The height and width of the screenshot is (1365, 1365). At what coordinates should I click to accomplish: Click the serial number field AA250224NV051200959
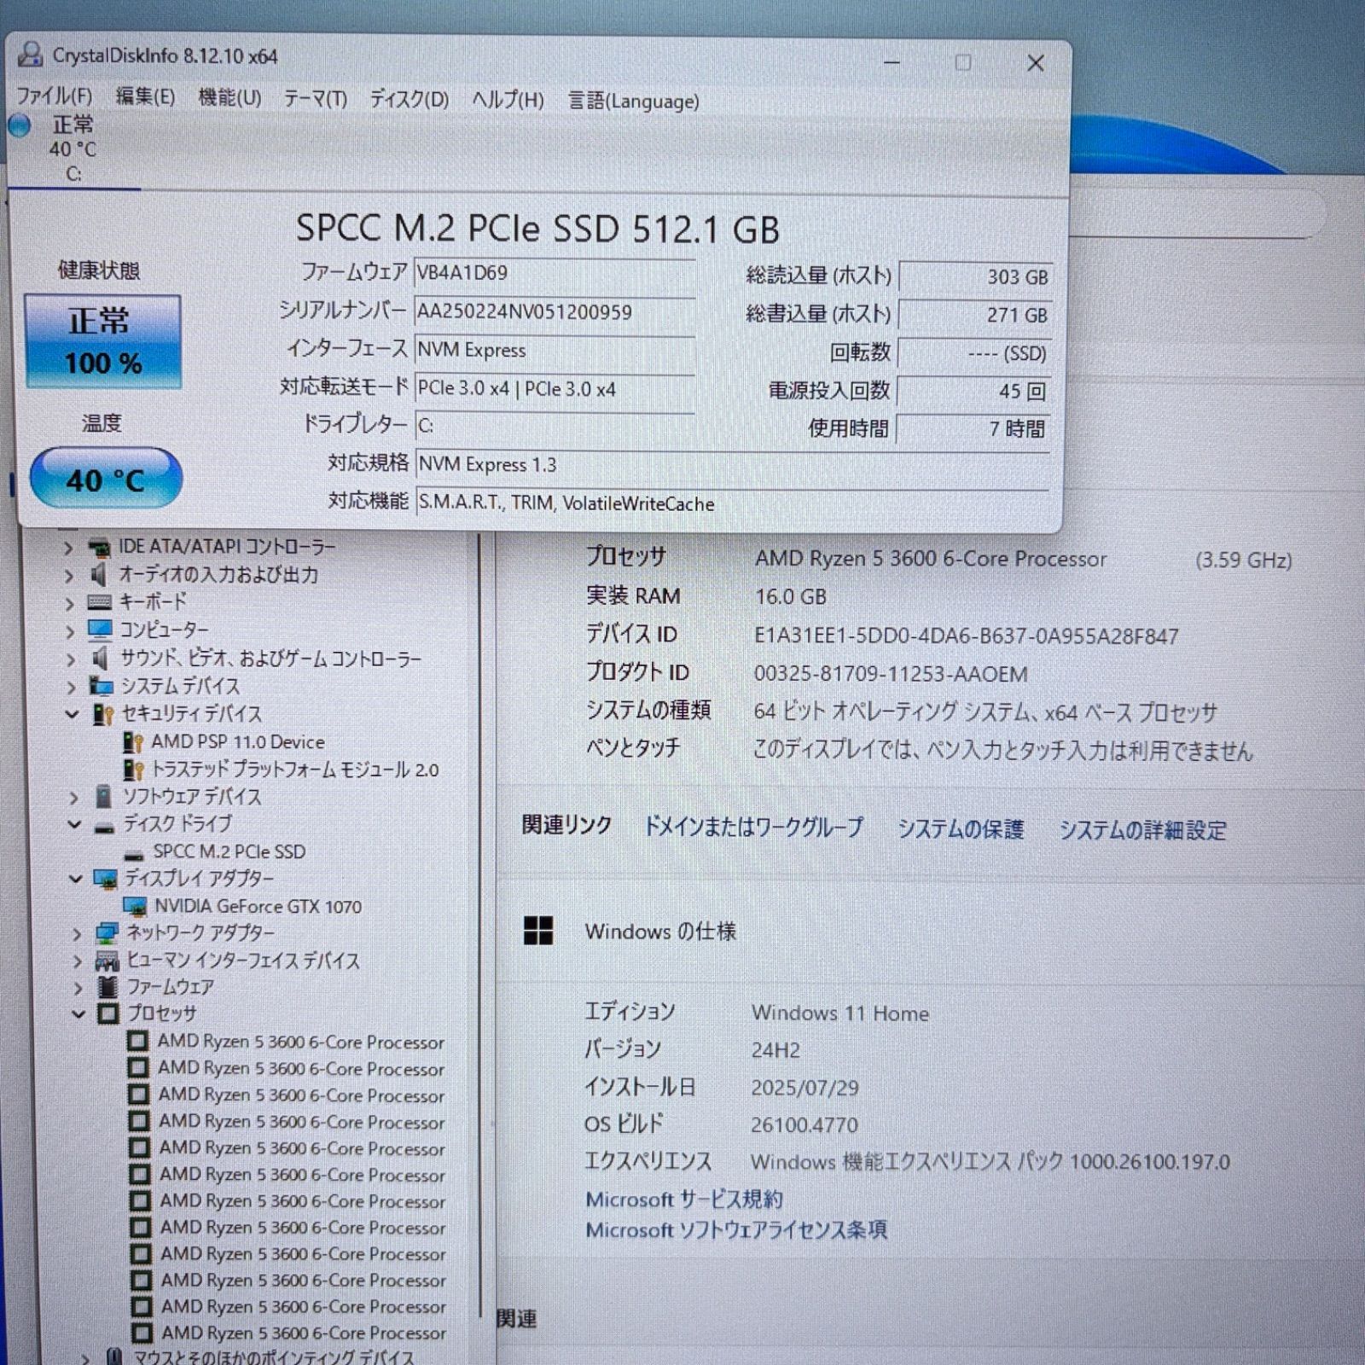click(555, 311)
